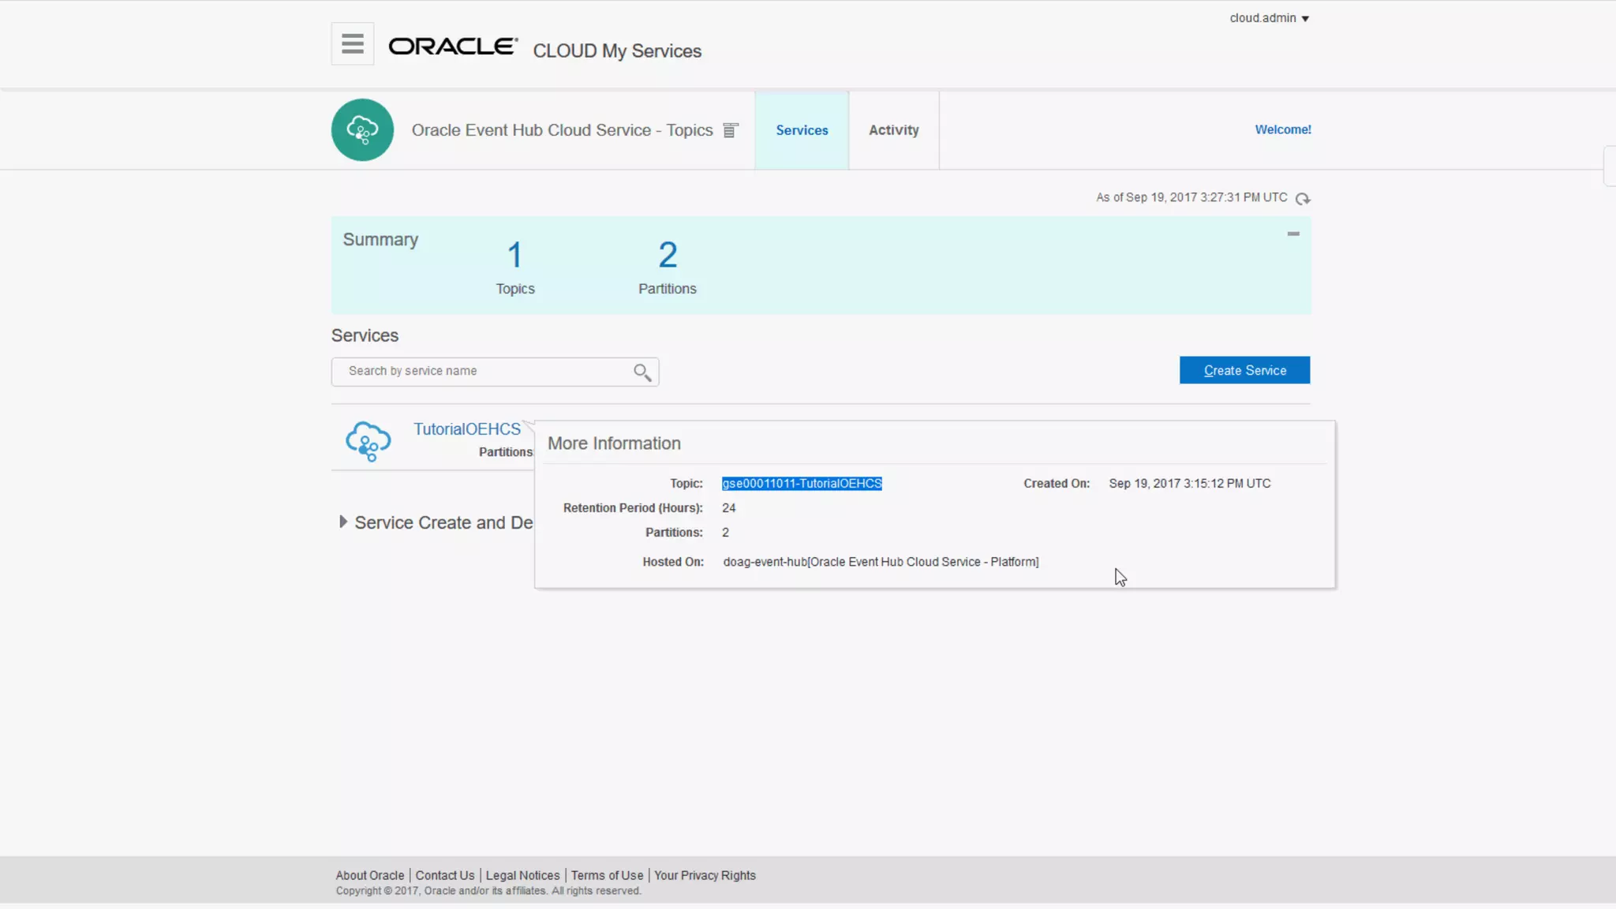Collapse the Summary panel with minus icon
This screenshot has height=909, width=1616.
coord(1292,234)
